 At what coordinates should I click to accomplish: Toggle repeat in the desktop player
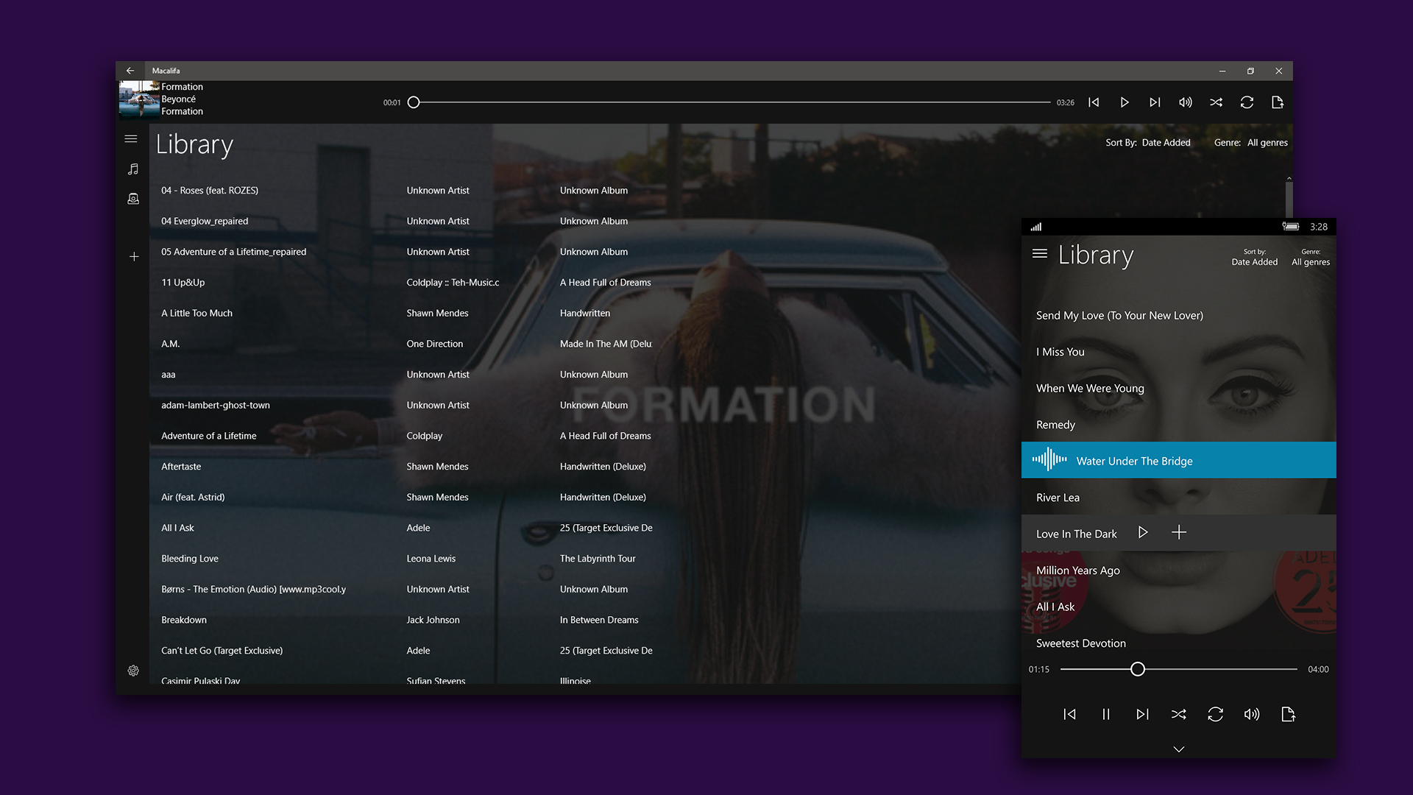(x=1247, y=102)
